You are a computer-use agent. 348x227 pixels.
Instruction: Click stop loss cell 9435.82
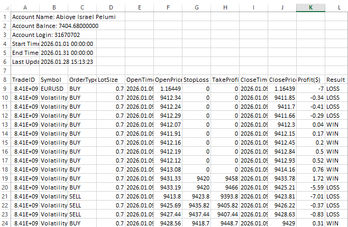click(196, 205)
